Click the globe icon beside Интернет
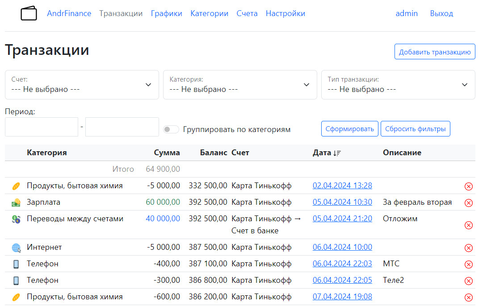This screenshot has width=487, height=306. (x=16, y=248)
